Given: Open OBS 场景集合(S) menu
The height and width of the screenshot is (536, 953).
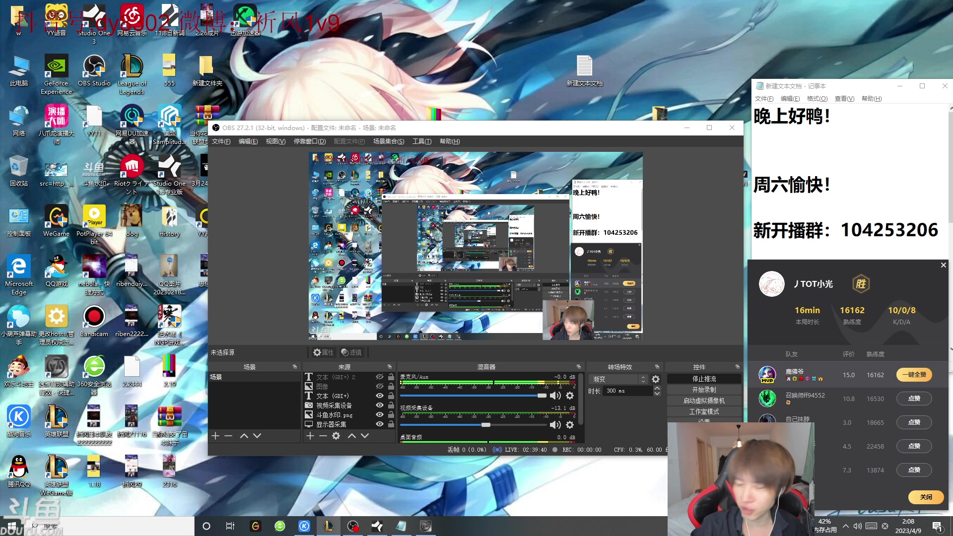Looking at the screenshot, I should [389, 141].
